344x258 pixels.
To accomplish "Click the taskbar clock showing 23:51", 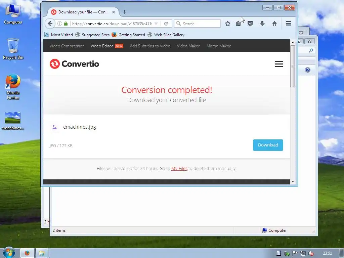I will (x=327, y=253).
